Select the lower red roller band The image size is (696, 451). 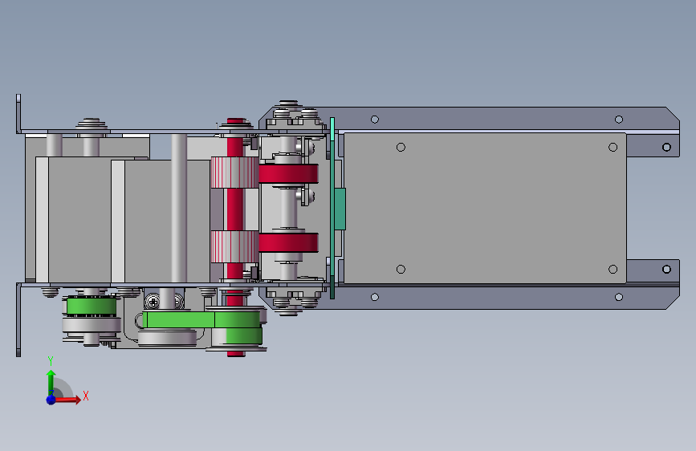point(288,242)
